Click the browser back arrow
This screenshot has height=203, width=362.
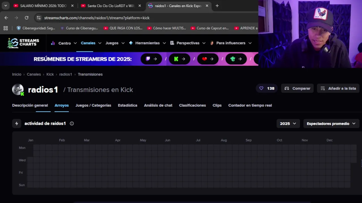coord(6,18)
